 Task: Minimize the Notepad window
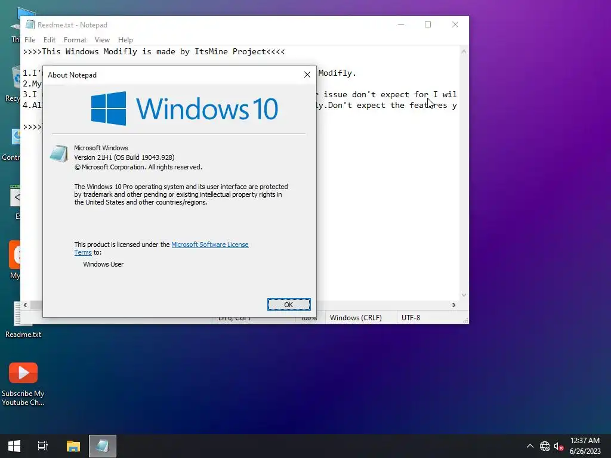pyautogui.click(x=401, y=24)
